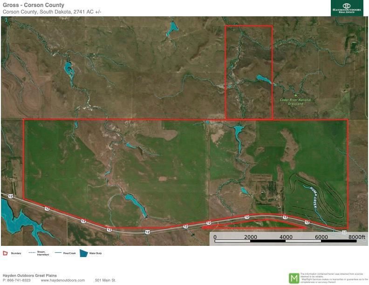Click the phone number 866-741-8323
The image size is (369, 285).
[x=19, y=280]
